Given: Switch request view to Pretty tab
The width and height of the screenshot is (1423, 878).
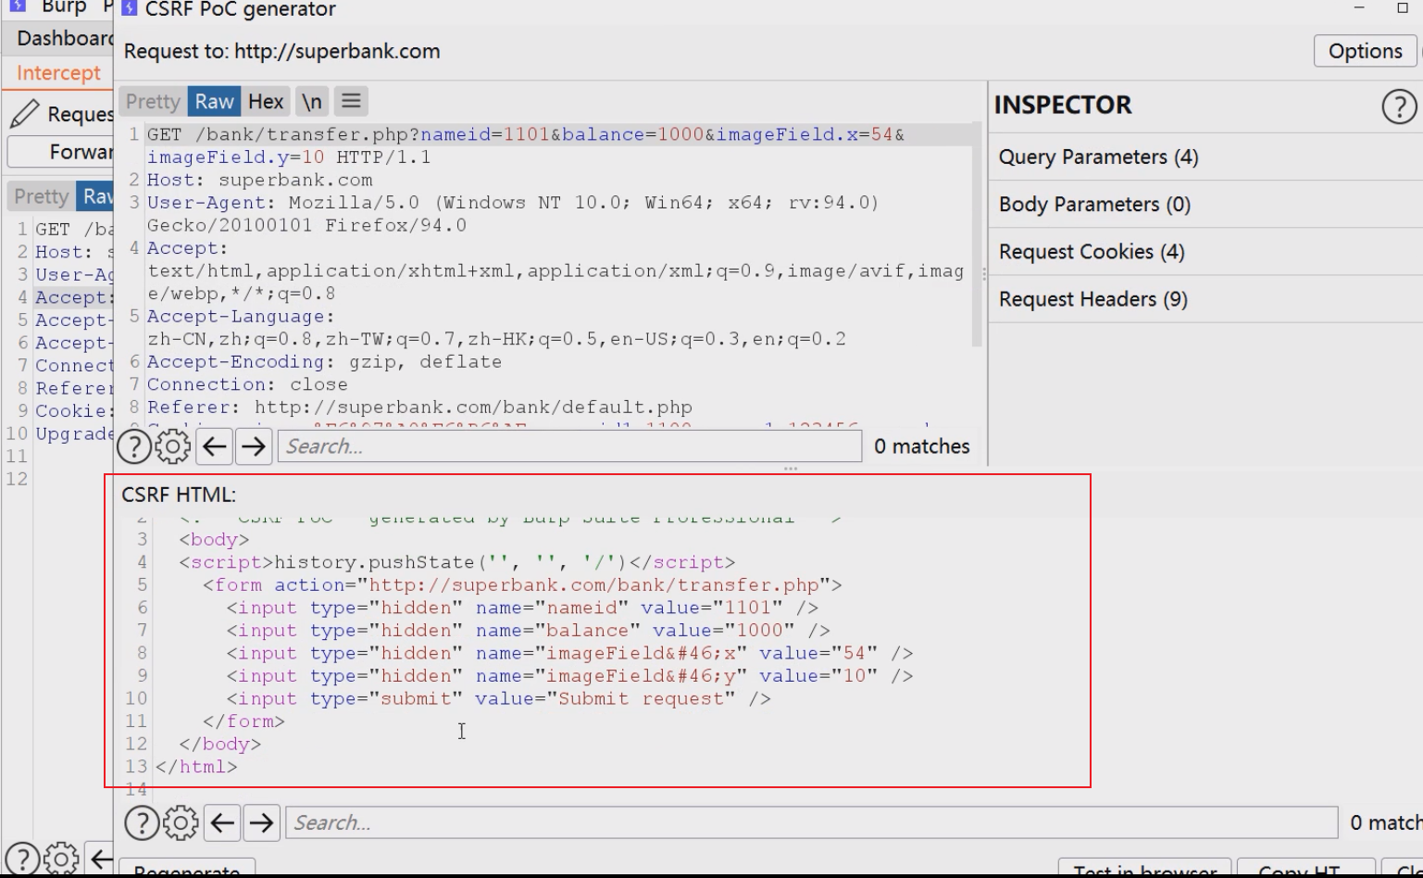Looking at the screenshot, I should point(153,102).
